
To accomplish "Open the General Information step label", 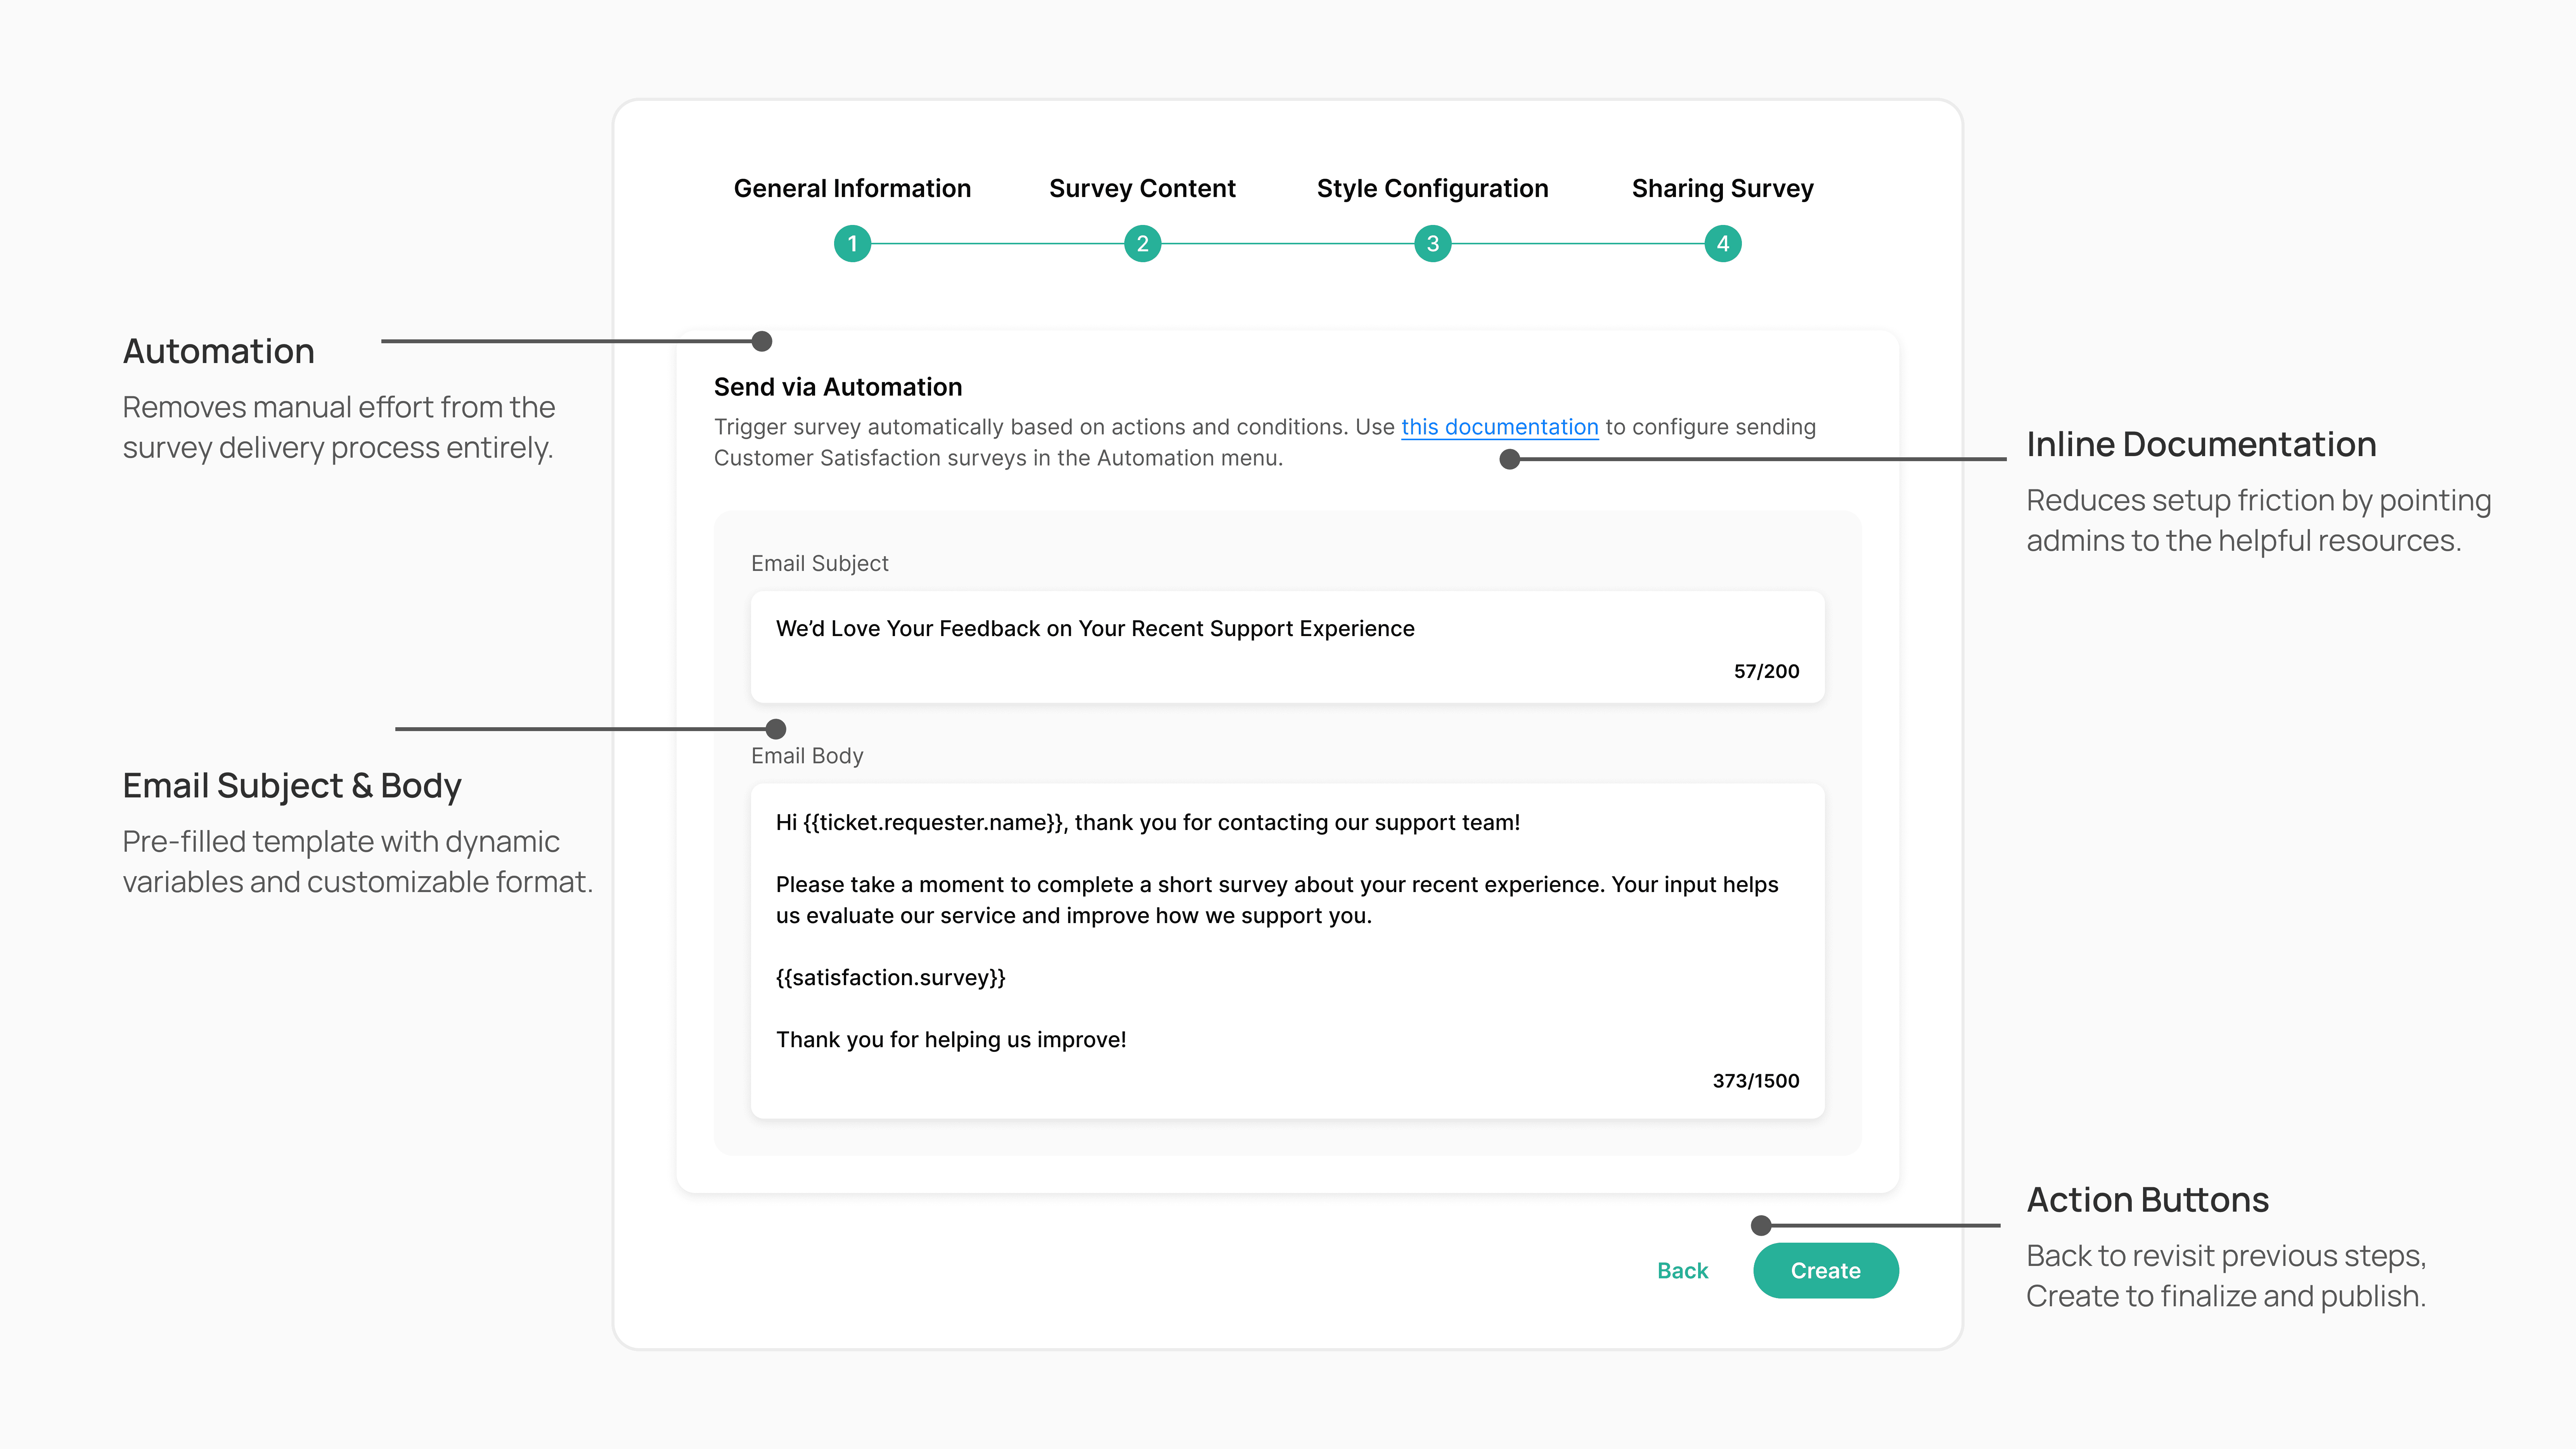I will (852, 188).
